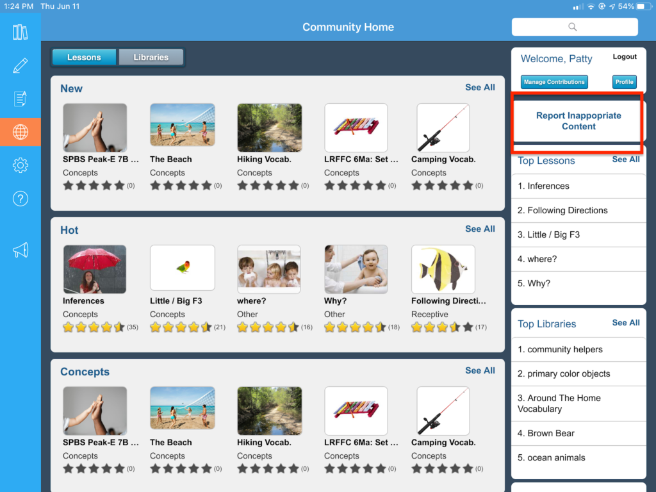Screen dimensions: 656x492
Task: Click the magnifier icon in search box
Action: [572, 27]
